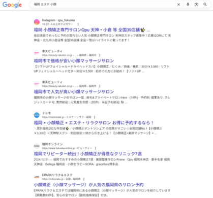
Task: Click the ミニモ source name
Action: (46, 113)
